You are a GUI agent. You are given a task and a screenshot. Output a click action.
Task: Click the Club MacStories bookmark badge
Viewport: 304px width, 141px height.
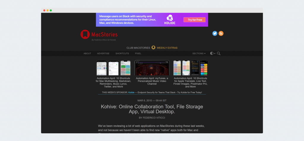click(x=153, y=48)
